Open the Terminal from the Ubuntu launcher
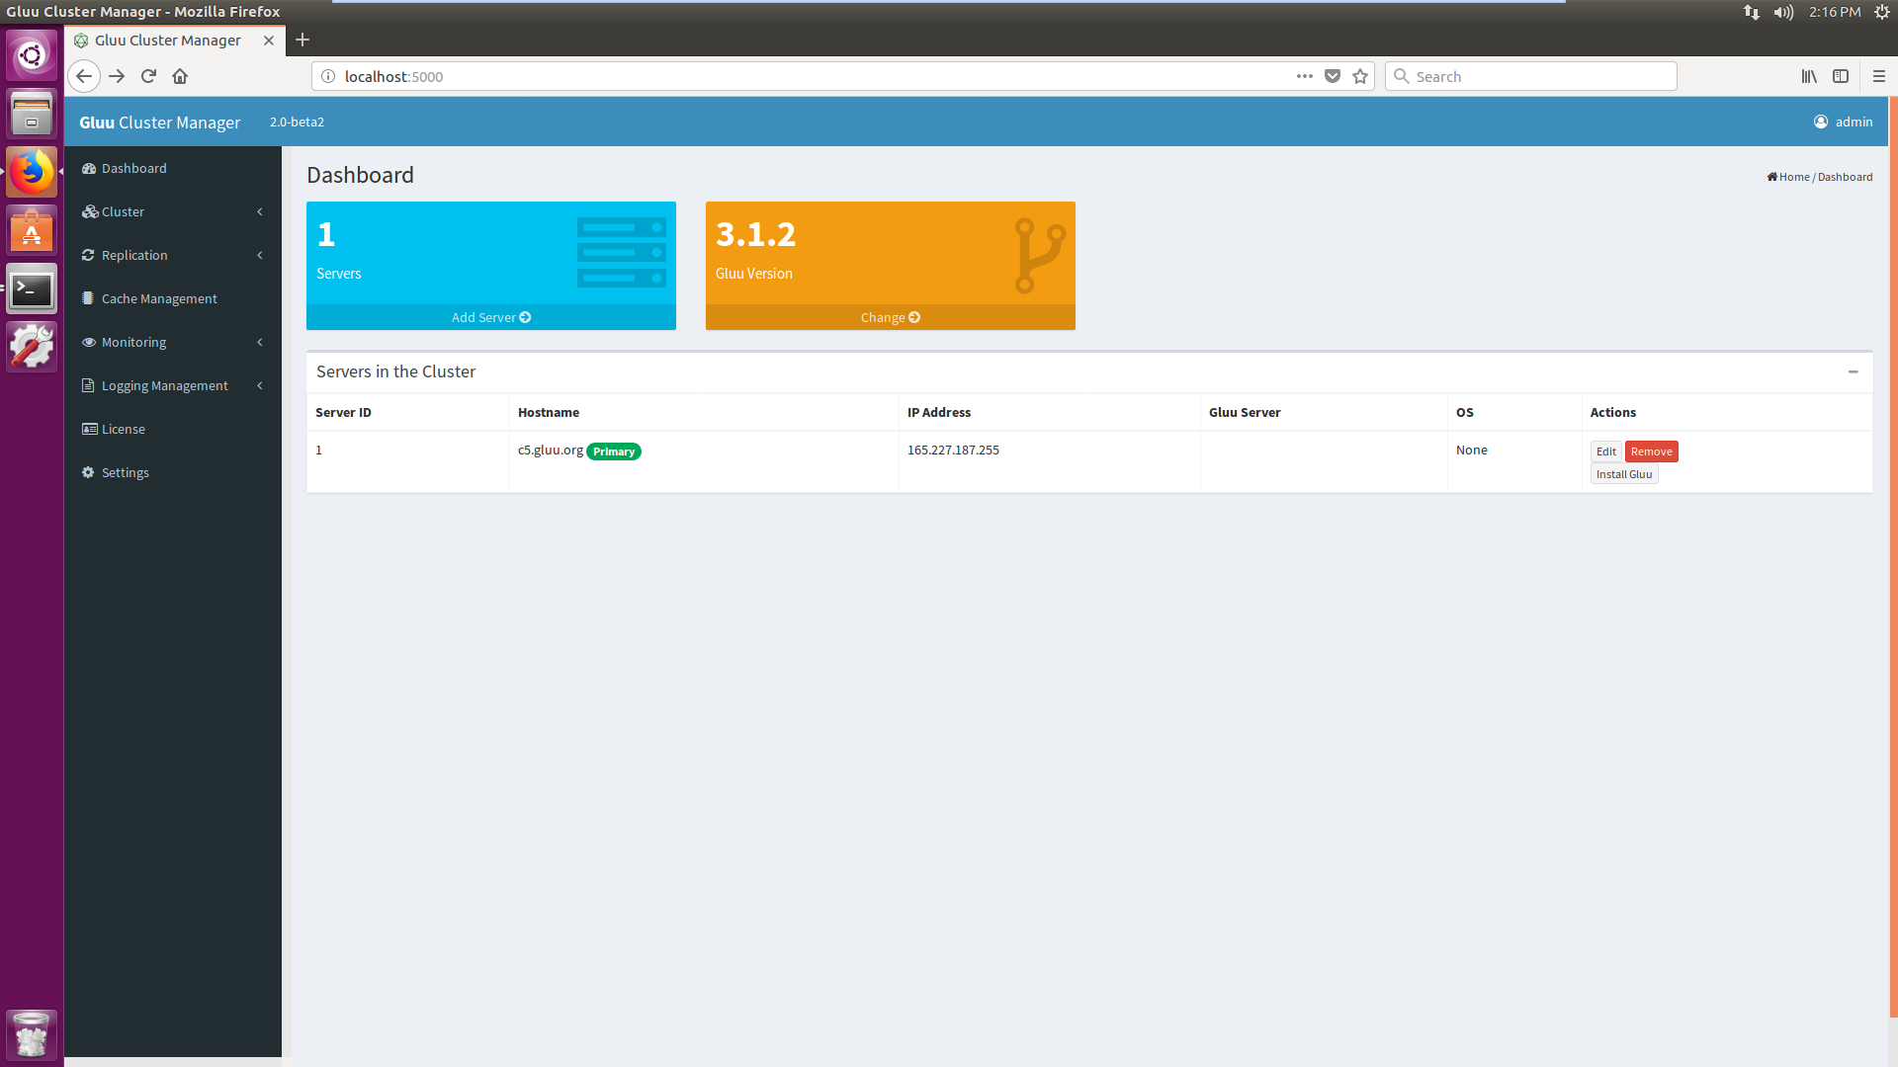 click(x=32, y=289)
